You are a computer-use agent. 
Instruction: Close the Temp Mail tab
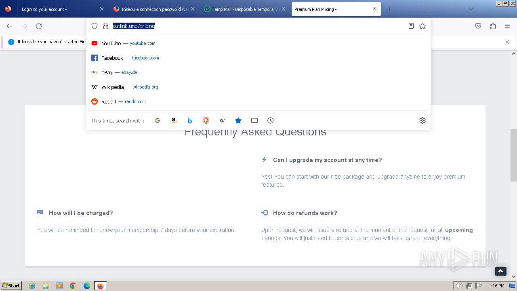[283, 9]
